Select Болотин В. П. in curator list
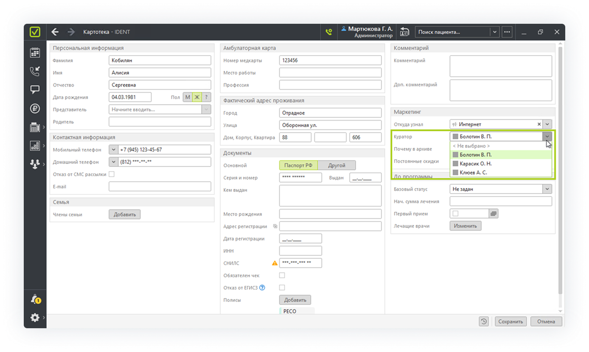 coord(501,155)
